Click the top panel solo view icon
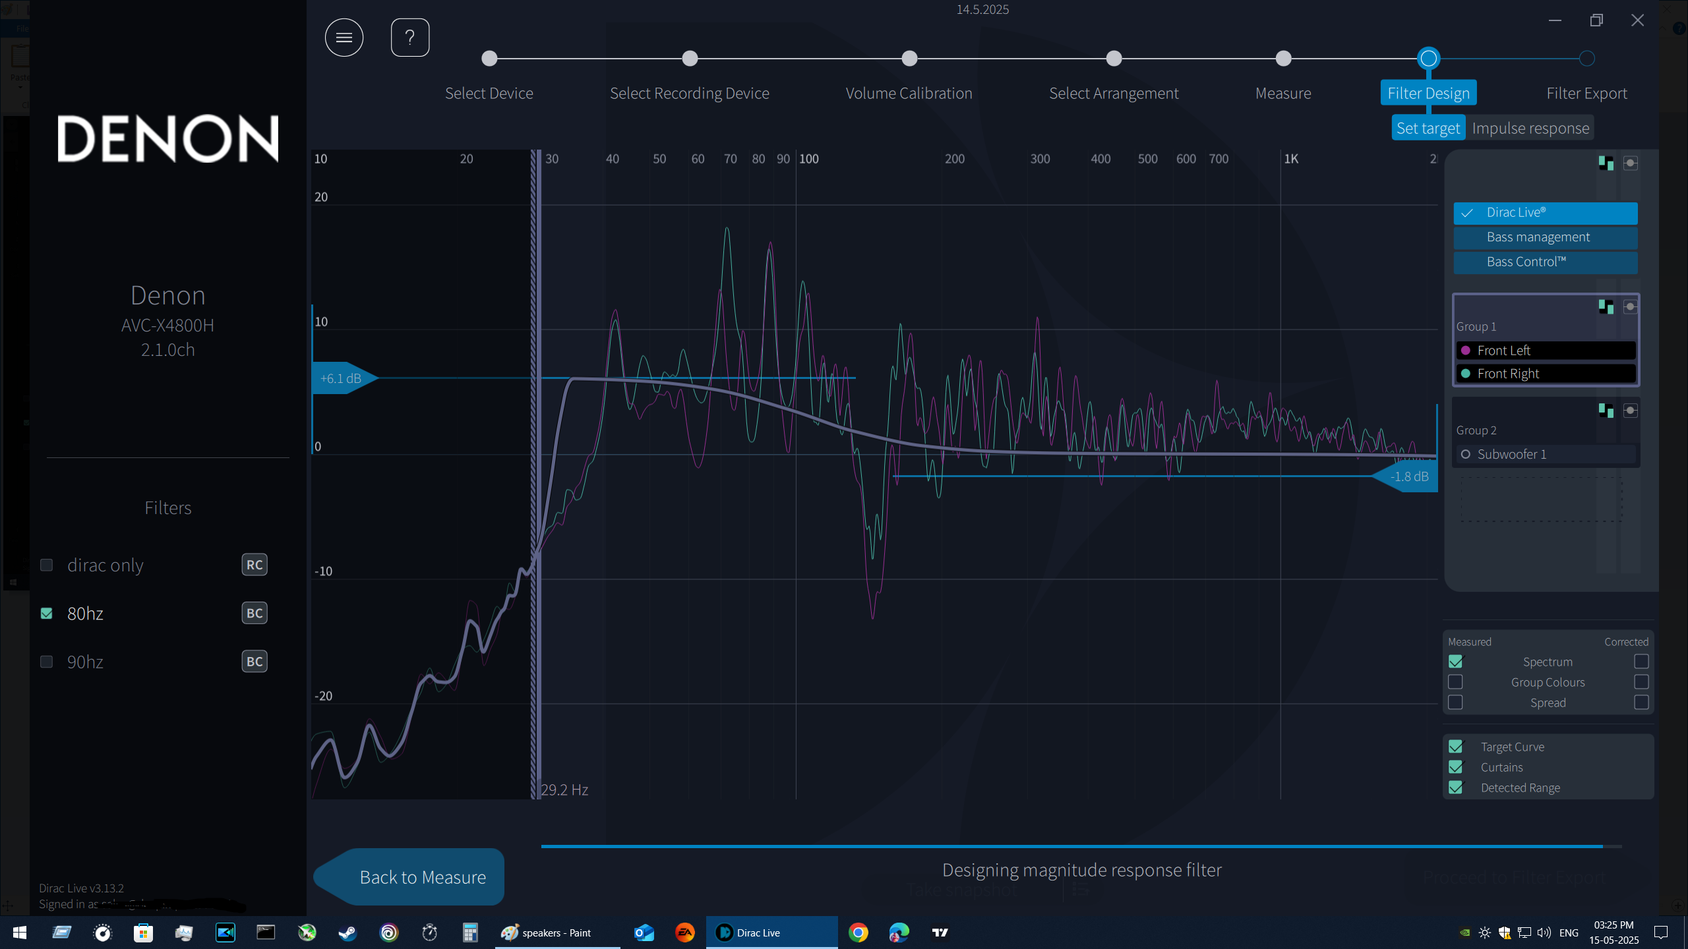Image resolution: width=1688 pixels, height=949 pixels. [1630, 163]
